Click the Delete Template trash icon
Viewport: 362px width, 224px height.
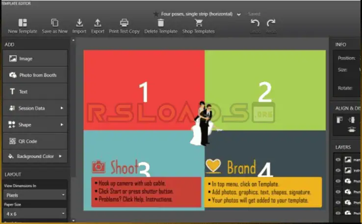point(161,23)
